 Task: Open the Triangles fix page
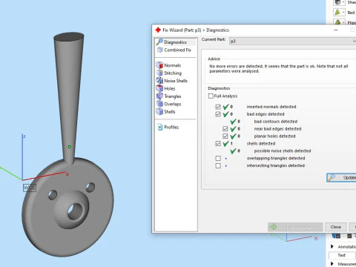[173, 96]
